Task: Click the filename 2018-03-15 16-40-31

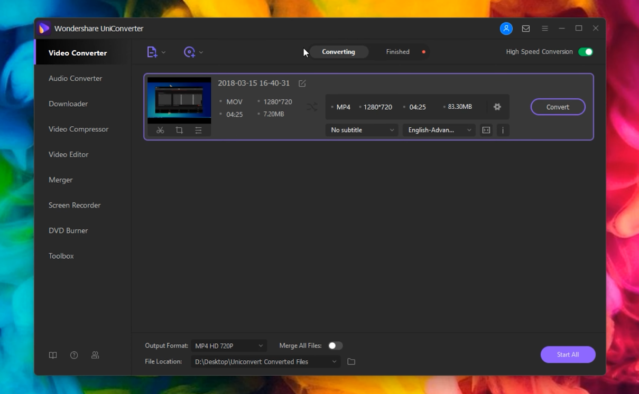Action: coord(254,83)
